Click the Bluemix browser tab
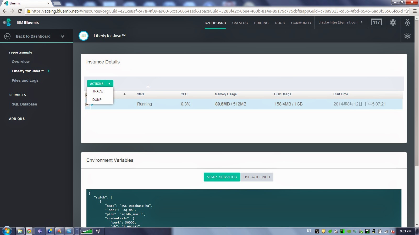Image resolution: width=419 pixels, height=235 pixels. coord(26,3)
